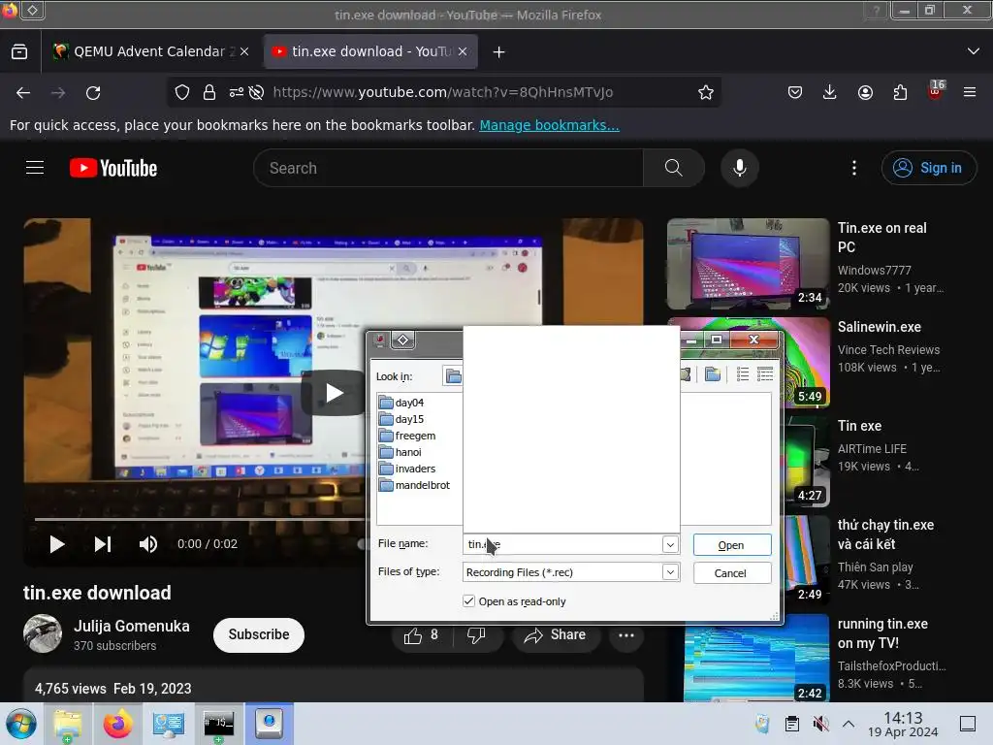The height and width of the screenshot is (745, 993).
Task: Like the video with the thumbs up
Action: [422, 635]
